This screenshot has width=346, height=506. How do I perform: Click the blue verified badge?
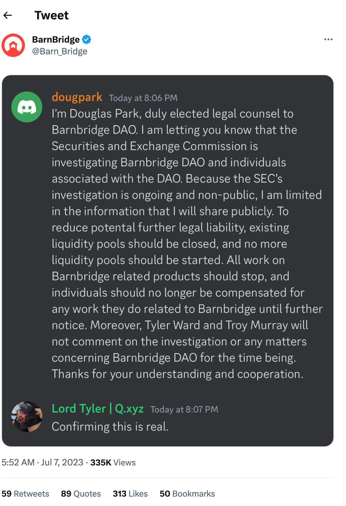(87, 39)
